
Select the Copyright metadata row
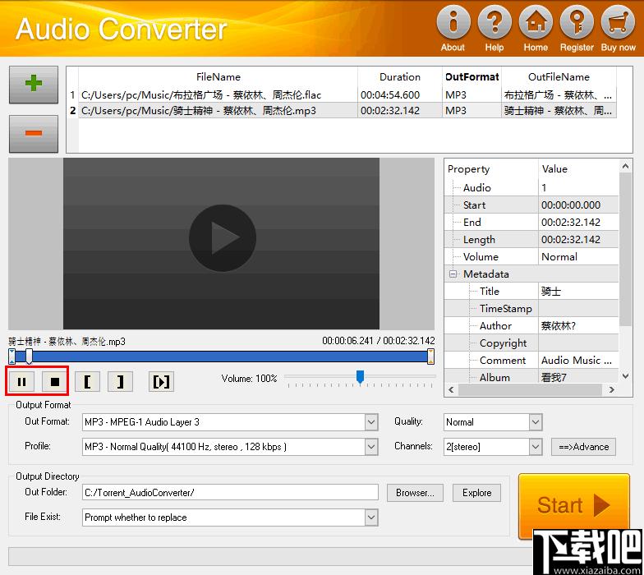(531, 343)
